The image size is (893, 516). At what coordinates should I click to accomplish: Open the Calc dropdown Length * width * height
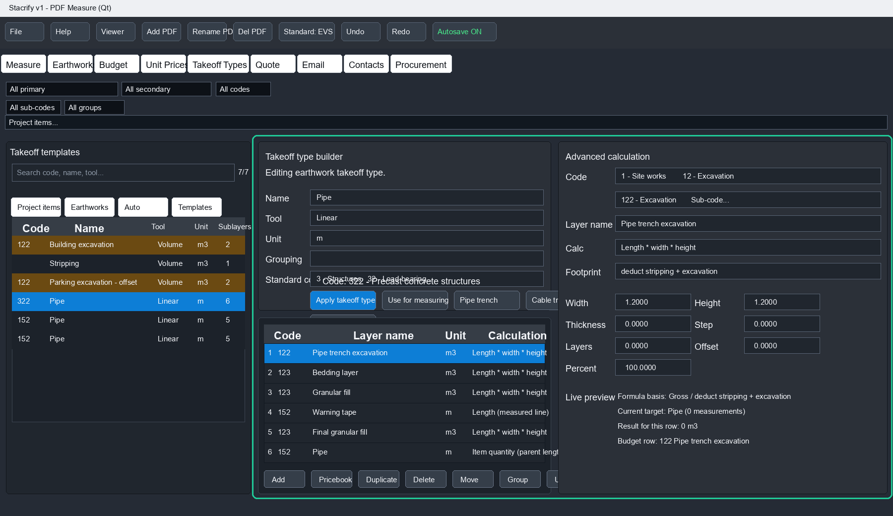748,248
